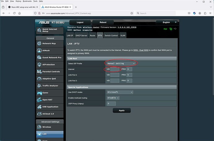
Task: Open the Bookmarks menu
Action: coord(27,1)
